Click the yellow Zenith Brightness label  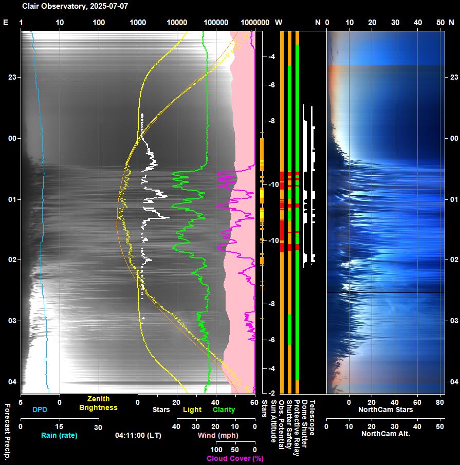[x=98, y=403]
